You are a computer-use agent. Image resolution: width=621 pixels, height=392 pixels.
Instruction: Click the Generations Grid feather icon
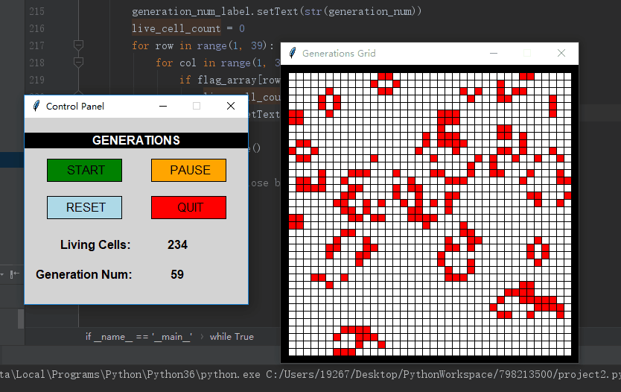293,54
